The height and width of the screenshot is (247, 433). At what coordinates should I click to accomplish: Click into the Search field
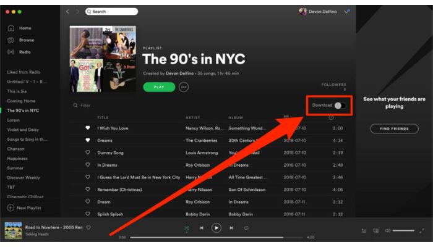pyautogui.click(x=111, y=12)
